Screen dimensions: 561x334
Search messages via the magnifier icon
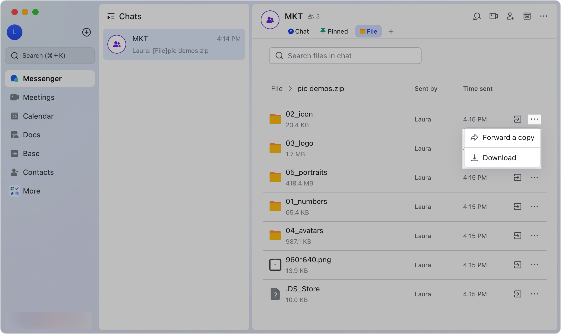(477, 16)
